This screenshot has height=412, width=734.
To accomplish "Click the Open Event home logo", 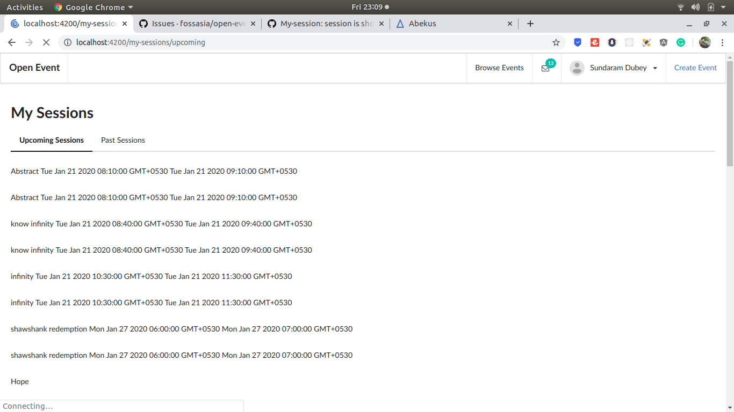I will point(34,68).
